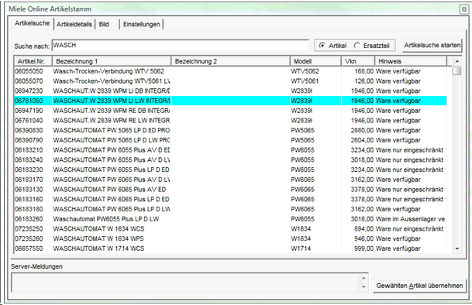Click Server-Meldungen box scroll-up arrow
The height and width of the screenshot is (305, 472).
363,278
